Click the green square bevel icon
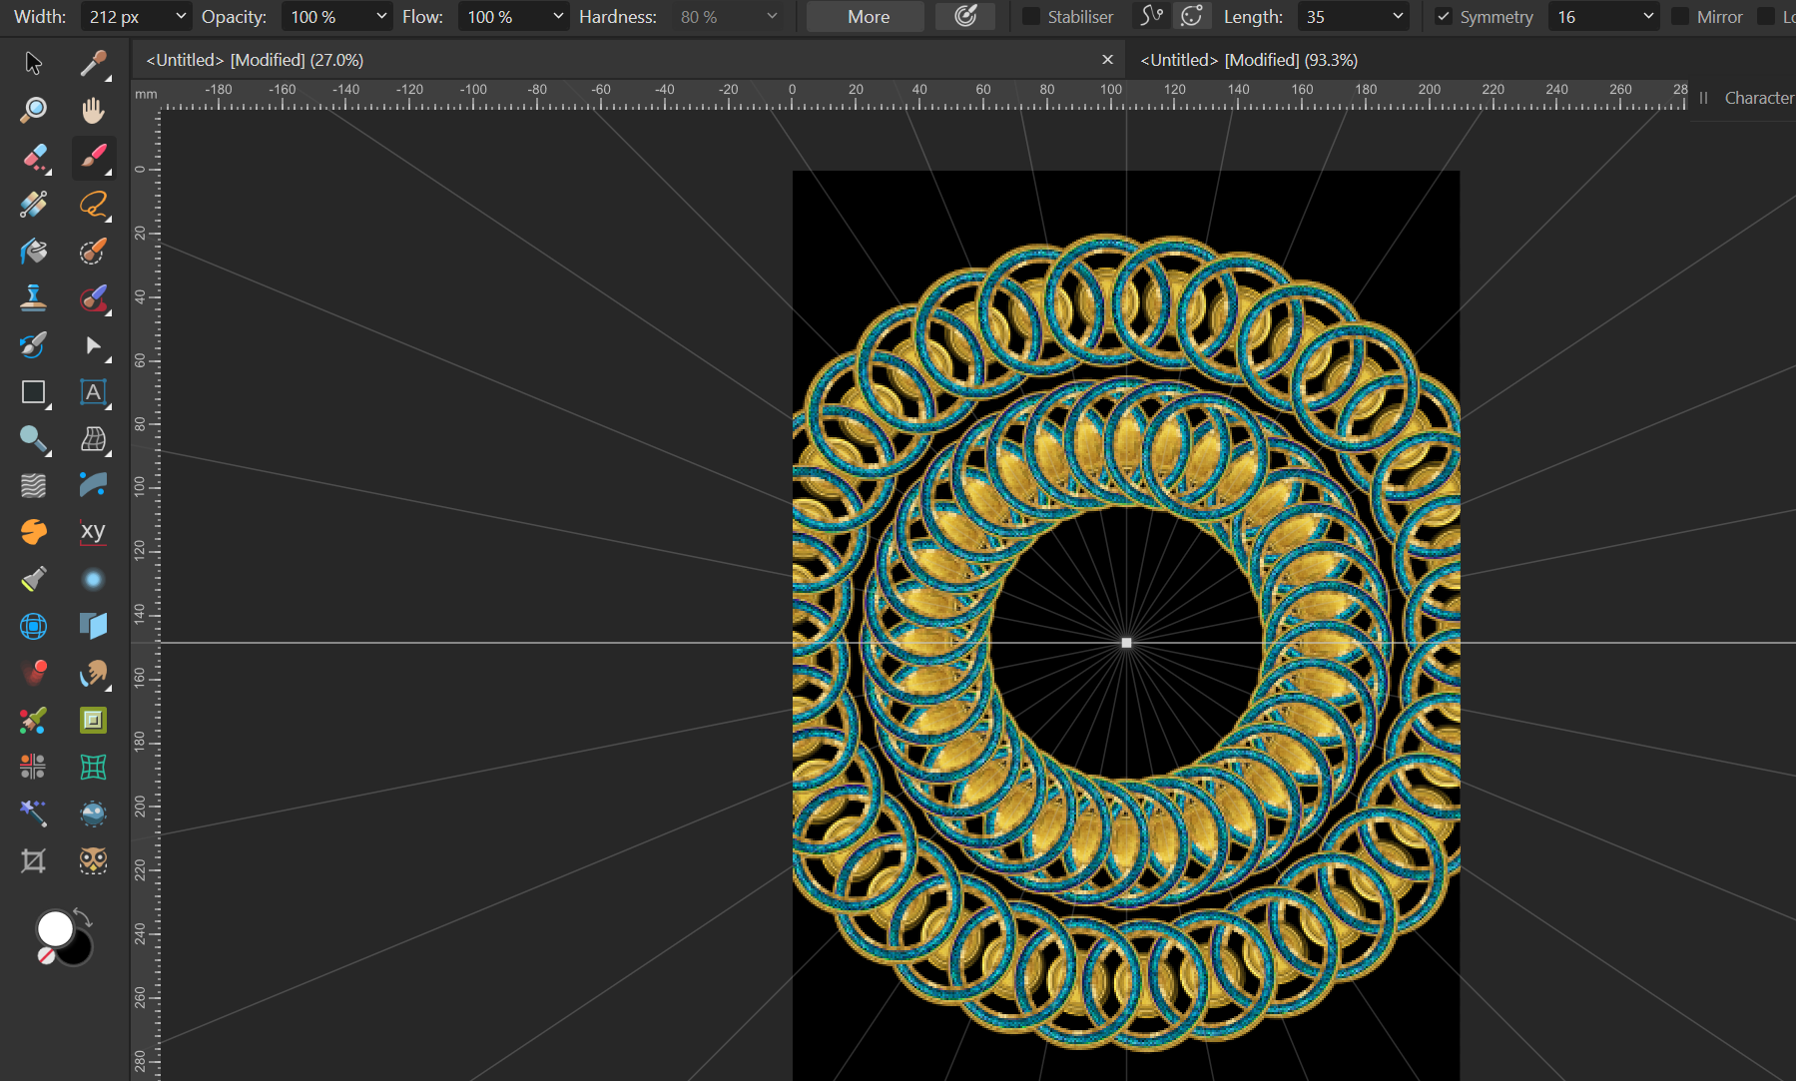Viewport: 1796px width, 1081px height. coord(93,720)
